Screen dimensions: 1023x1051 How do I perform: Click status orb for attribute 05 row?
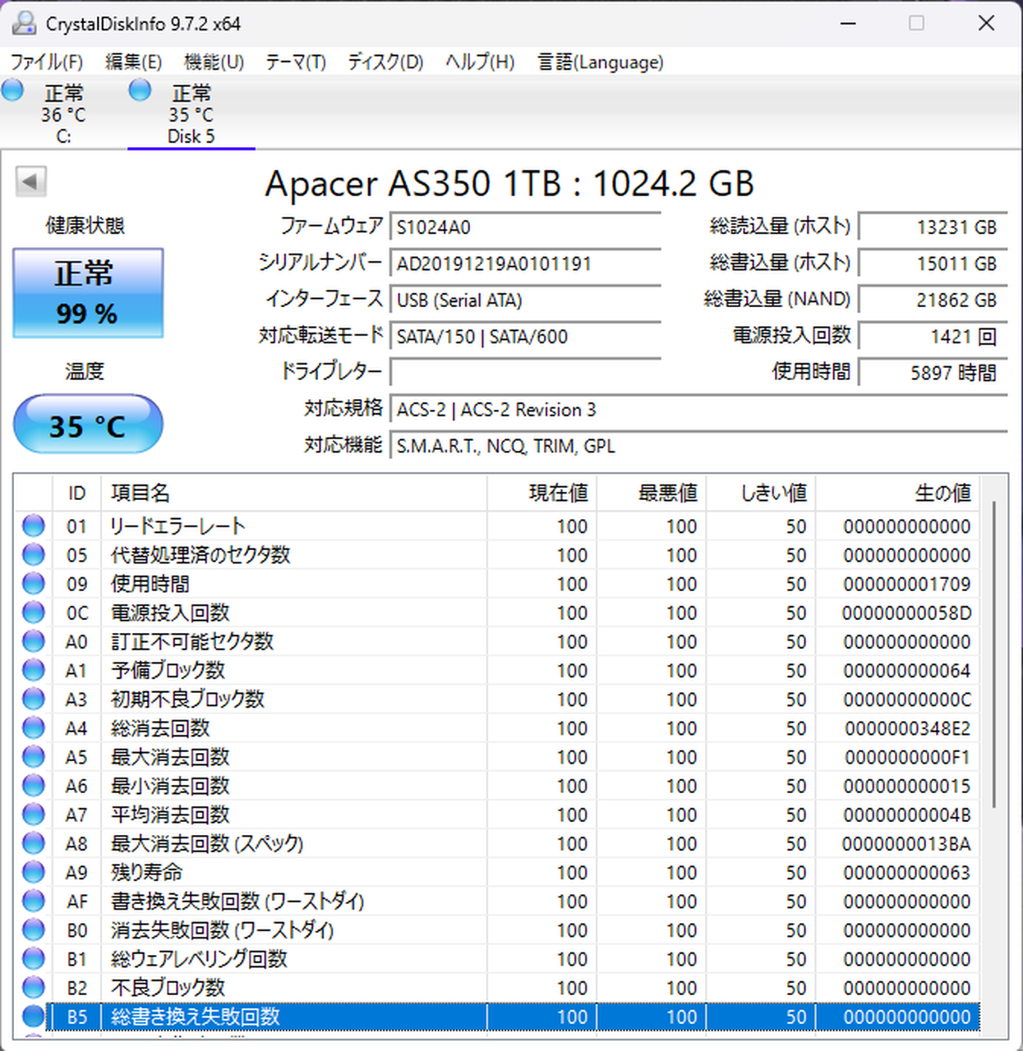34,554
